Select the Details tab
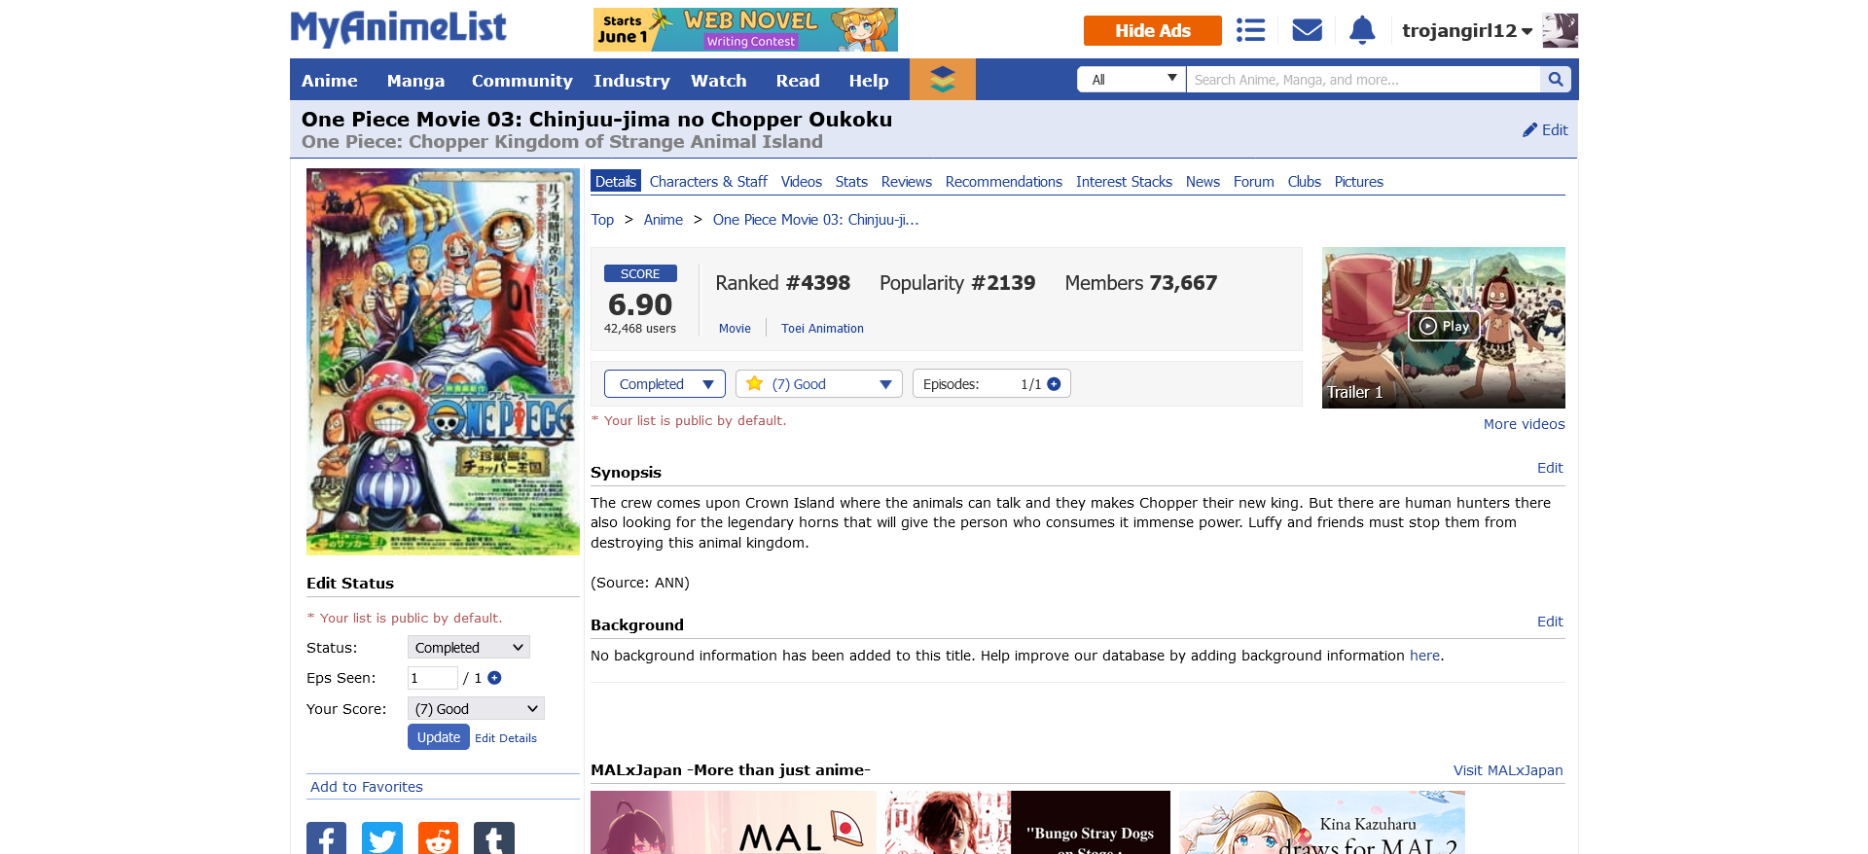The height and width of the screenshot is (854, 1868). (x=616, y=182)
